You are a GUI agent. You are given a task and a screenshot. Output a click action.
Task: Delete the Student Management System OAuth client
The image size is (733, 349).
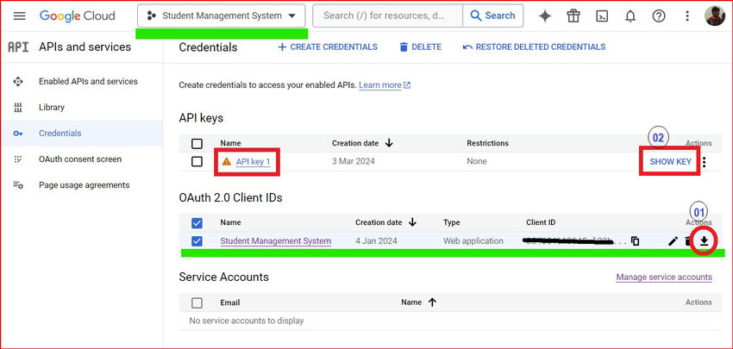click(687, 241)
